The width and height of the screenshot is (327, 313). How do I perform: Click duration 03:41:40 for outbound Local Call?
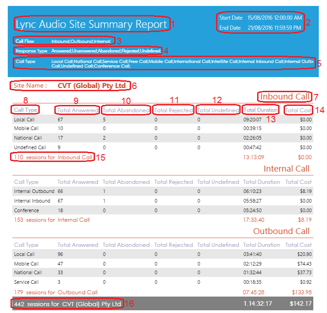coord(253,254)
